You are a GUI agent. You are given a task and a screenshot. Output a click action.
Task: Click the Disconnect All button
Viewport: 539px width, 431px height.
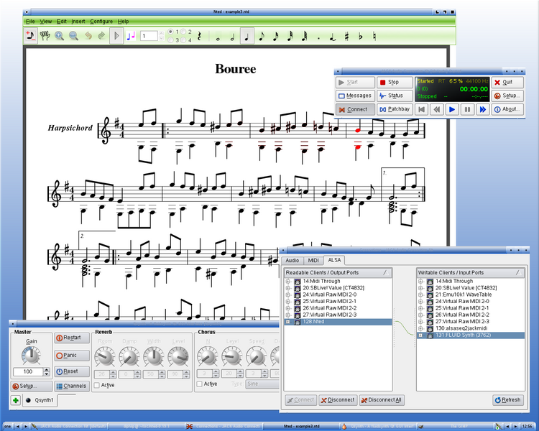point(382,400)
